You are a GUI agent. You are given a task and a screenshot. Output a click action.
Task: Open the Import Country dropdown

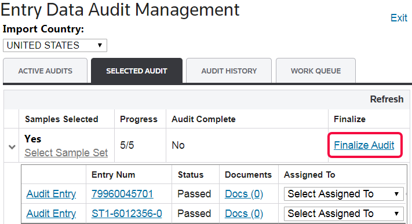[55, 45]
